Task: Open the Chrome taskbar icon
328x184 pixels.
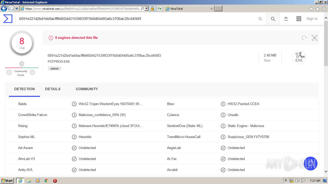Action: (46, 181)
